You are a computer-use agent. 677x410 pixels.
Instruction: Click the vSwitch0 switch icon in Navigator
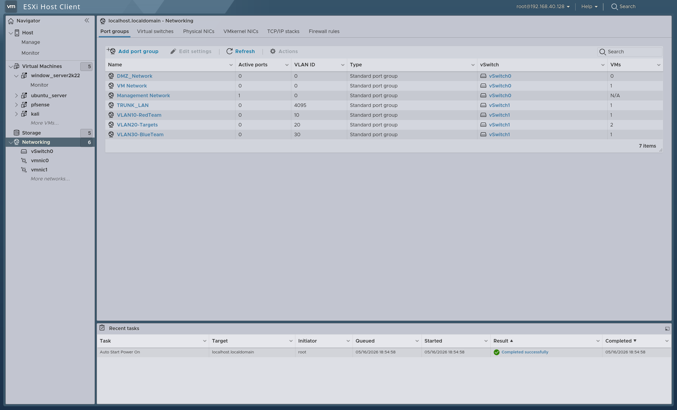[24, 151]
